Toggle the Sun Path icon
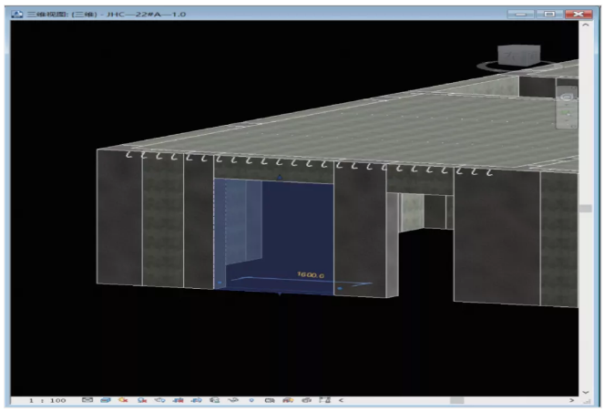The image size is (604, 412). (123, 400)
